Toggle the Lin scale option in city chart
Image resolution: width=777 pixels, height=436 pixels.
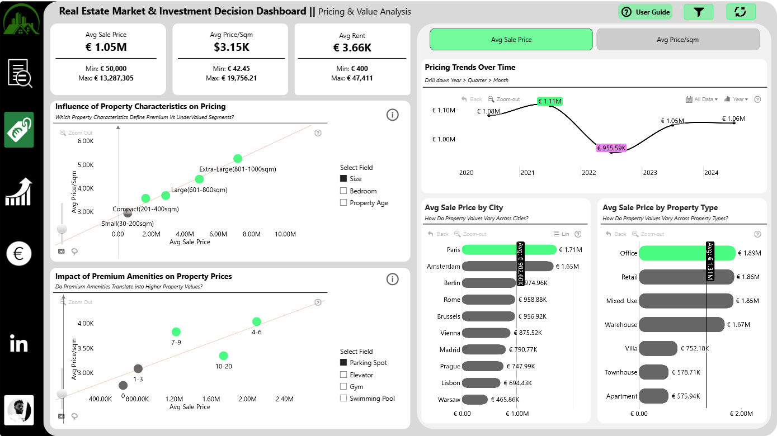[x=561, y=234]
